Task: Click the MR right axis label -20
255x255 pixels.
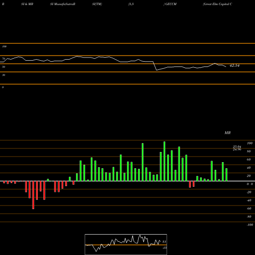Action: click(249, 192)
